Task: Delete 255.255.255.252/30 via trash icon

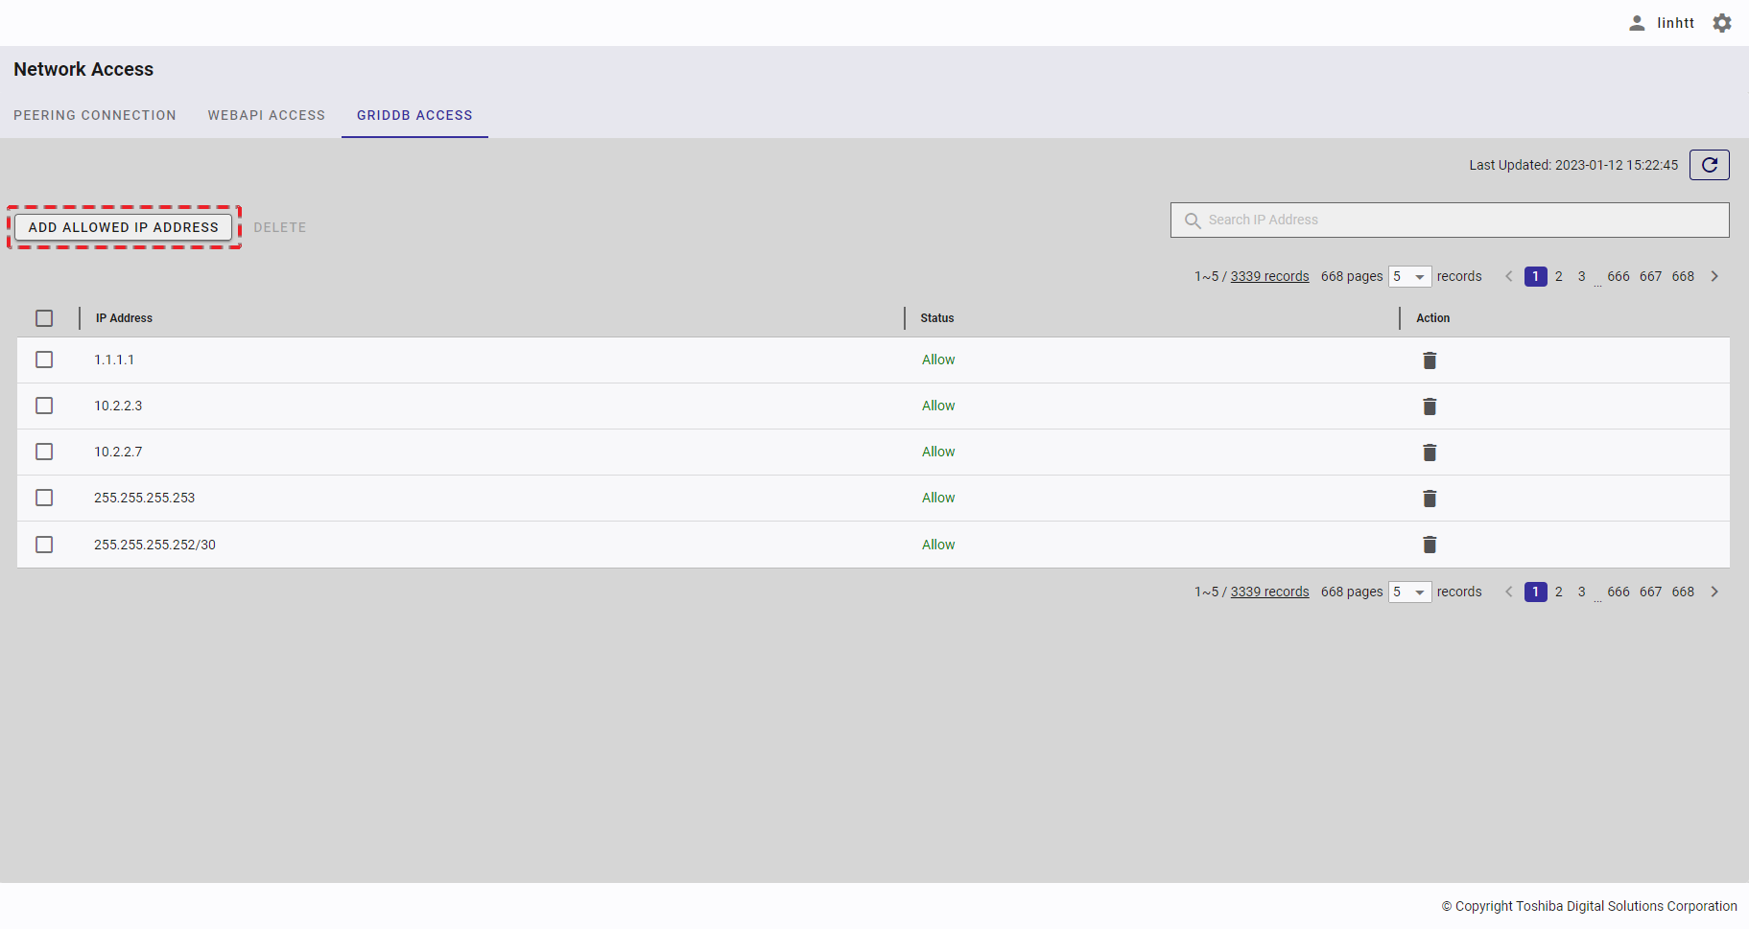Action: pos(1429,545)
